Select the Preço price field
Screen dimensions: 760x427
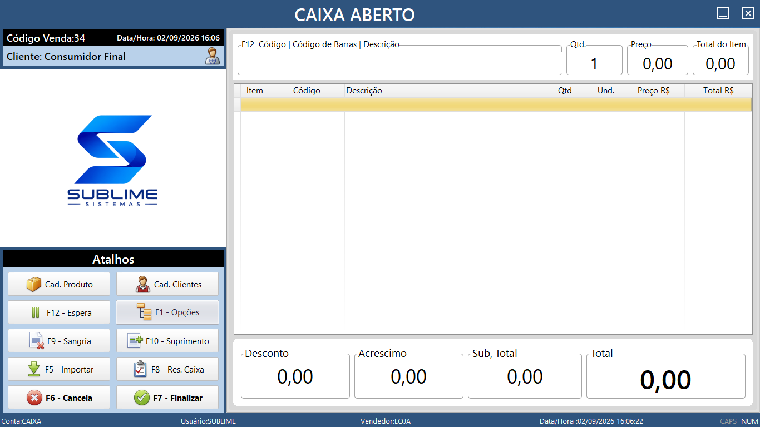pos(658,61)
